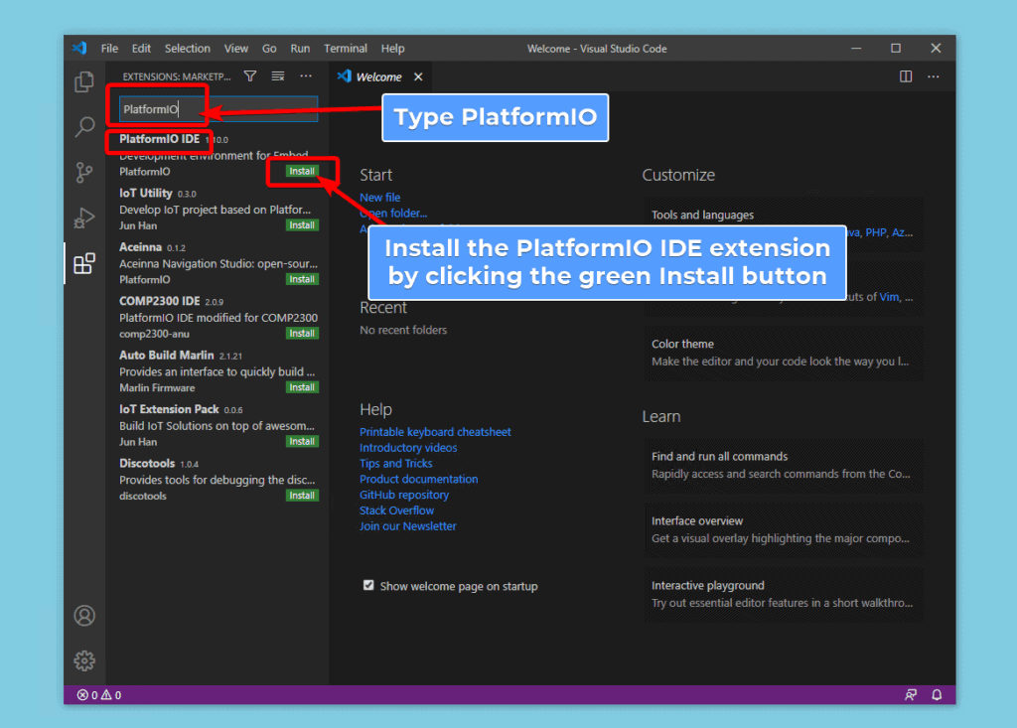Viewport: 1017px width, 728px height.
Task: Open the Search view in activity bar
Action: [x=84, y=126]
